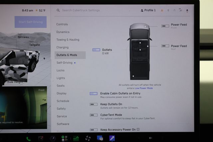This screenshot has height=142, width=213.
Task: Click the time 8:43 am display
Action: [27, 10]
